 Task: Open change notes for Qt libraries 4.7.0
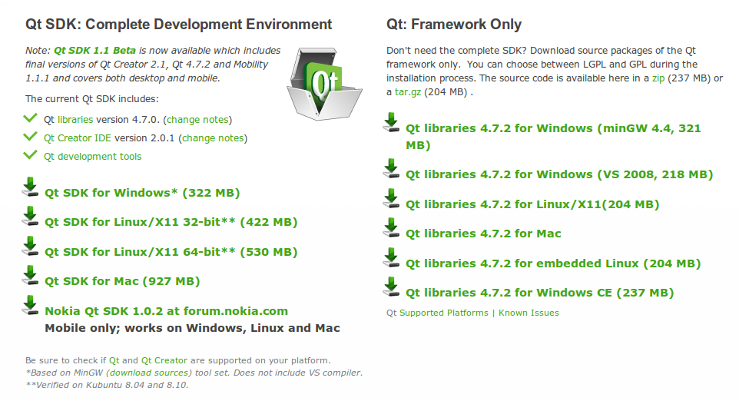coord(197,120)
